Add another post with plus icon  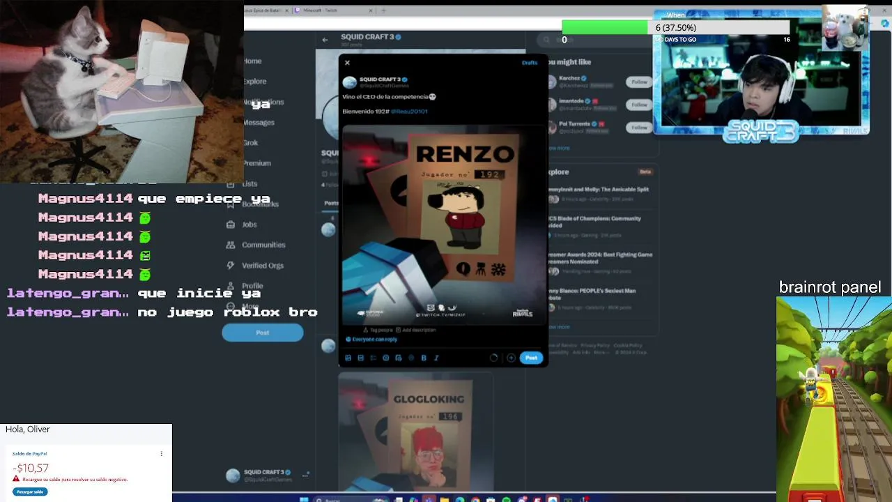[x=511, y=358]
